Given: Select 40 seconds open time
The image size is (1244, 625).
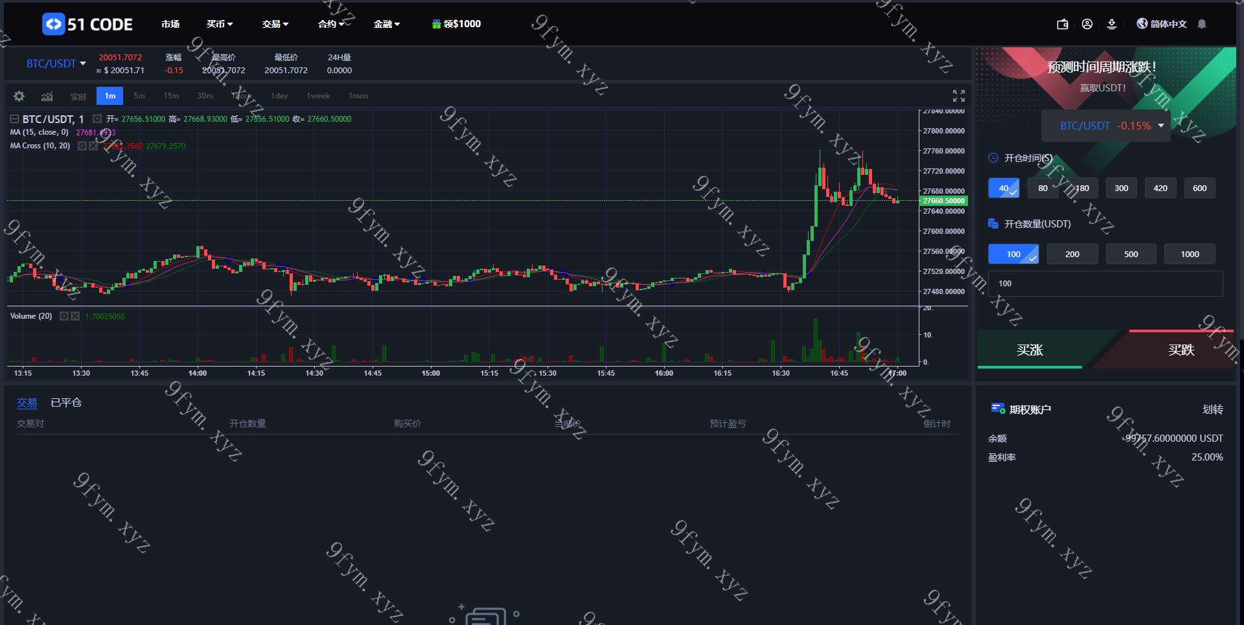Looking at the screenshot, I should click(x=1004, y=188).
